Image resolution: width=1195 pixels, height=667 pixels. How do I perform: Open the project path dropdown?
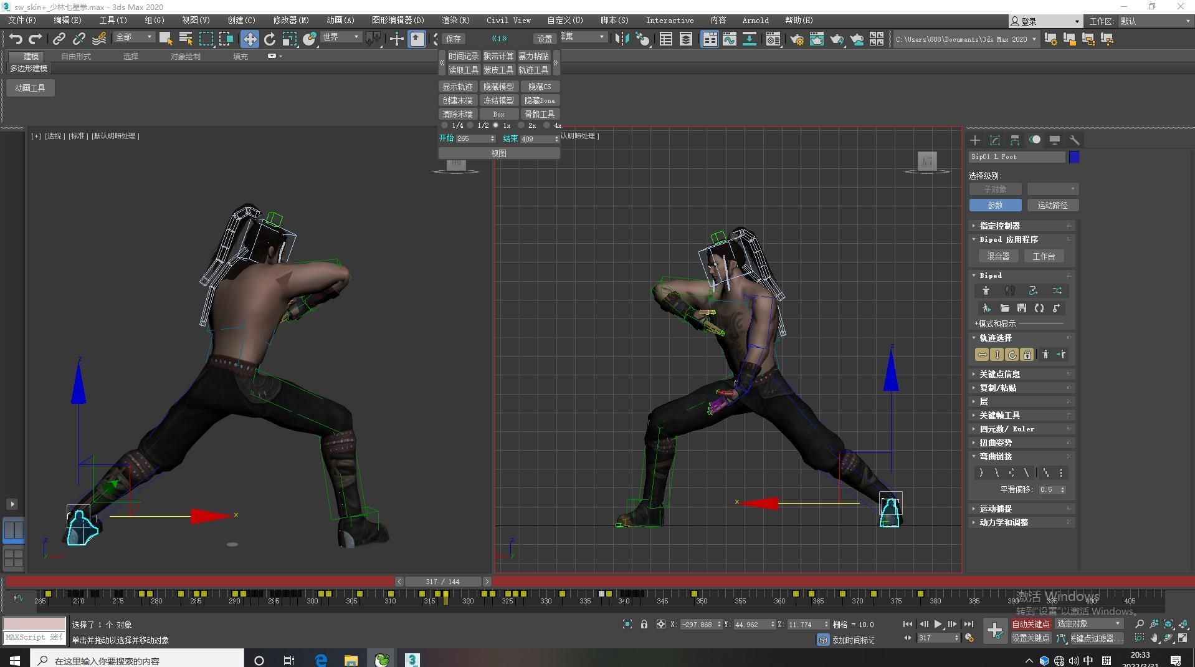point(966,39)
